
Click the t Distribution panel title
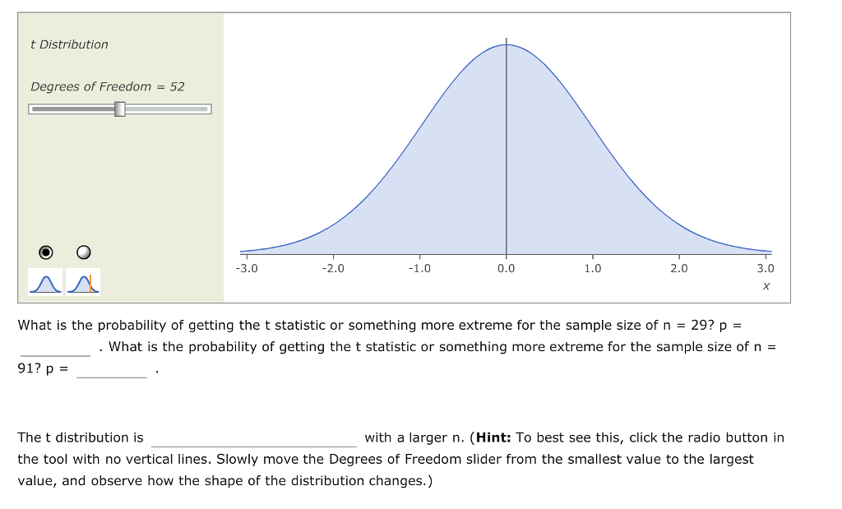(69, 44)
